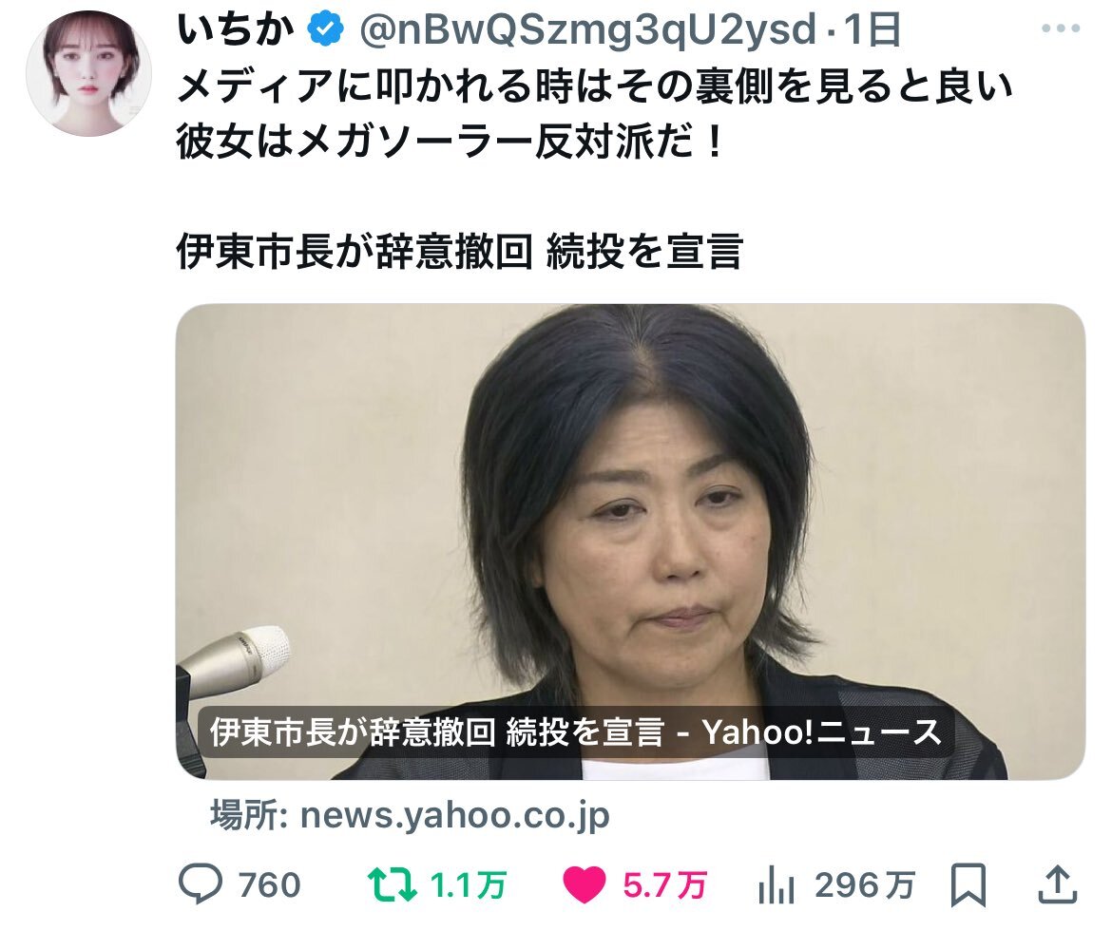Open the @nBwQSzmg3qU2ysd handle link
This screenshot has height=931, width=1112.
click(588, 30)
